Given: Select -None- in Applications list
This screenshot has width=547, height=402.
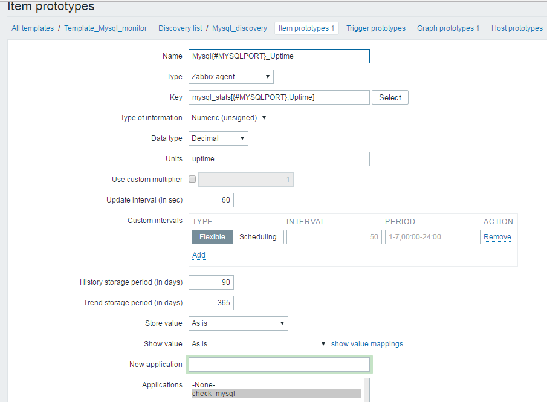Looking at the screenshot, I should point(276,385).
